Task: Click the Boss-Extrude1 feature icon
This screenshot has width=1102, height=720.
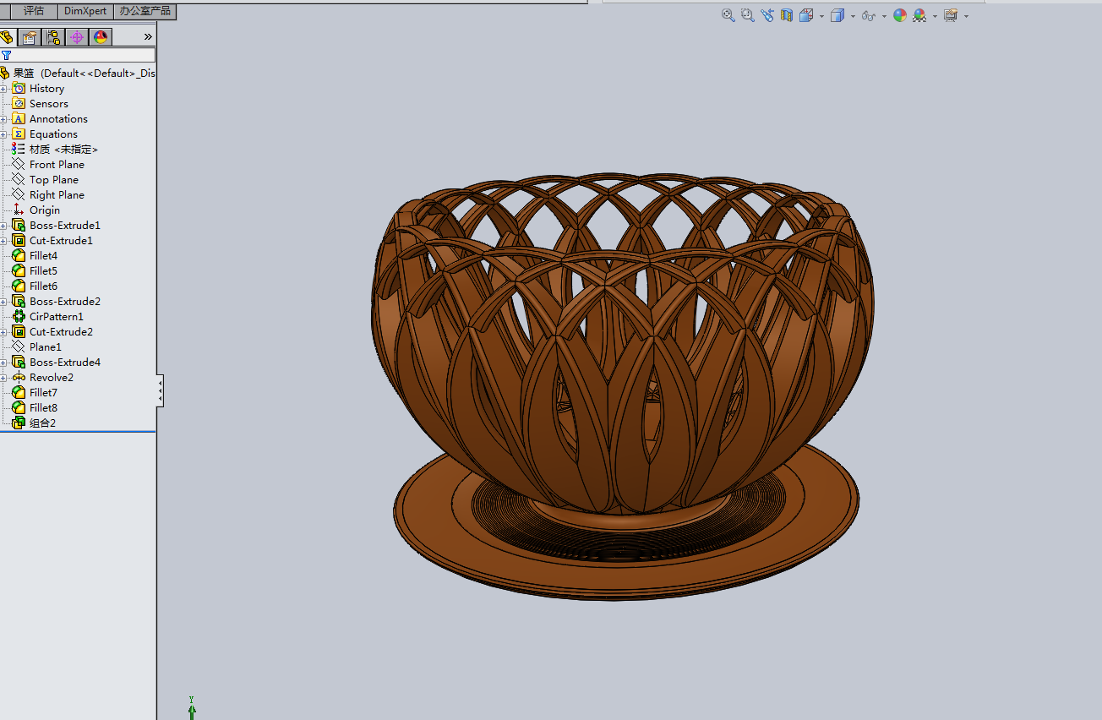Action: point(19,226)
